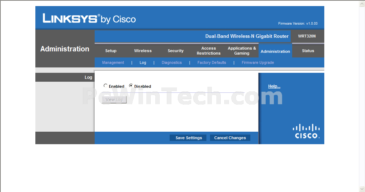Open the Setup tab
Screen dimensions: 365x192
[x=111, y=51]
